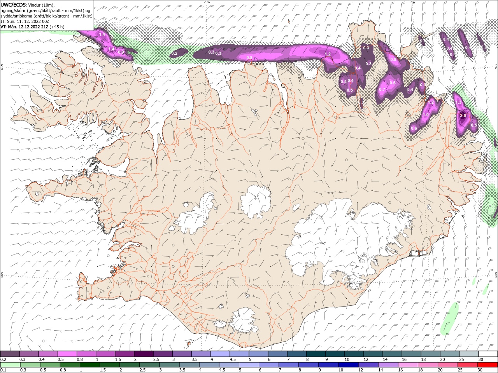
Task: Click the 'VT: Mán. 12.12.2022 21Z' valid time
Action: coord(24,27)
